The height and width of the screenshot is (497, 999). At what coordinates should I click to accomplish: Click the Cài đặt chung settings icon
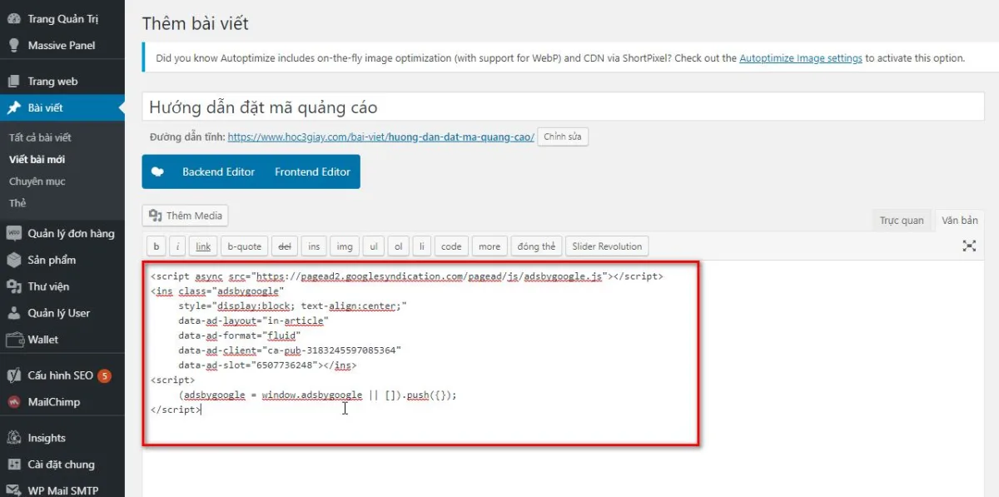14,465
